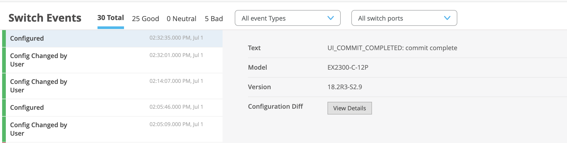Switch to the 30 Total tab
This screenshot has height=143, width=567.
110,18
